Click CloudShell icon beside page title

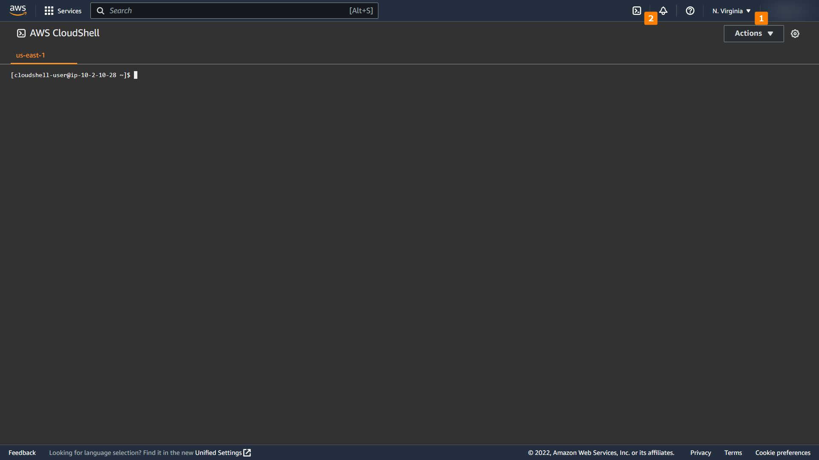pyautogui.click(x=21, y=33)
